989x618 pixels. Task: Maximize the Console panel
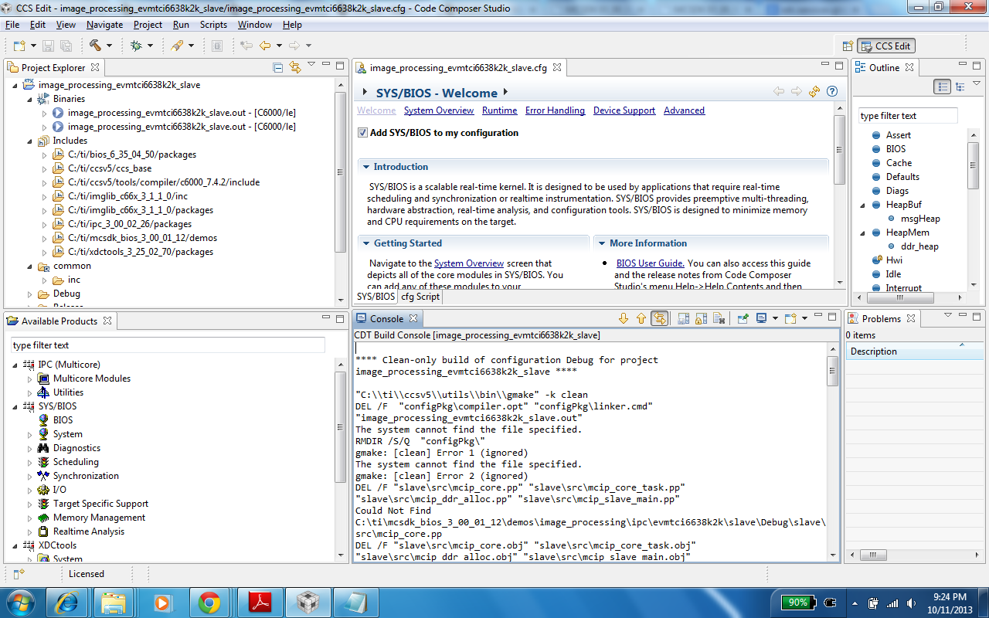(833, 317)
